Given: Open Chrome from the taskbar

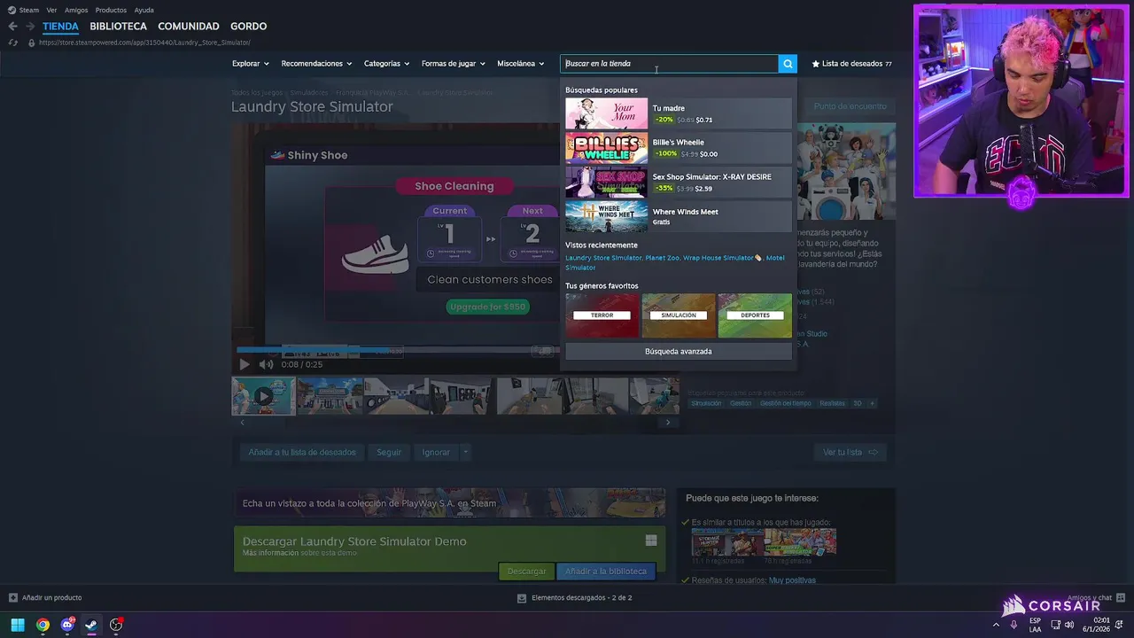Looking at the screenshot, I should [x=43, y=625].
